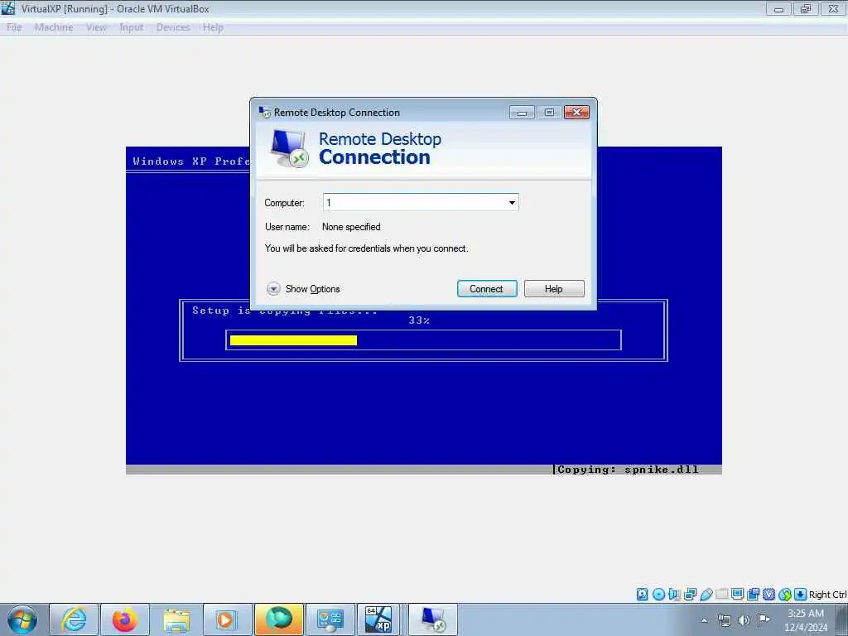Open the Help menu in VirtualBox
848x636 pixels.
[x=213, y=27]
